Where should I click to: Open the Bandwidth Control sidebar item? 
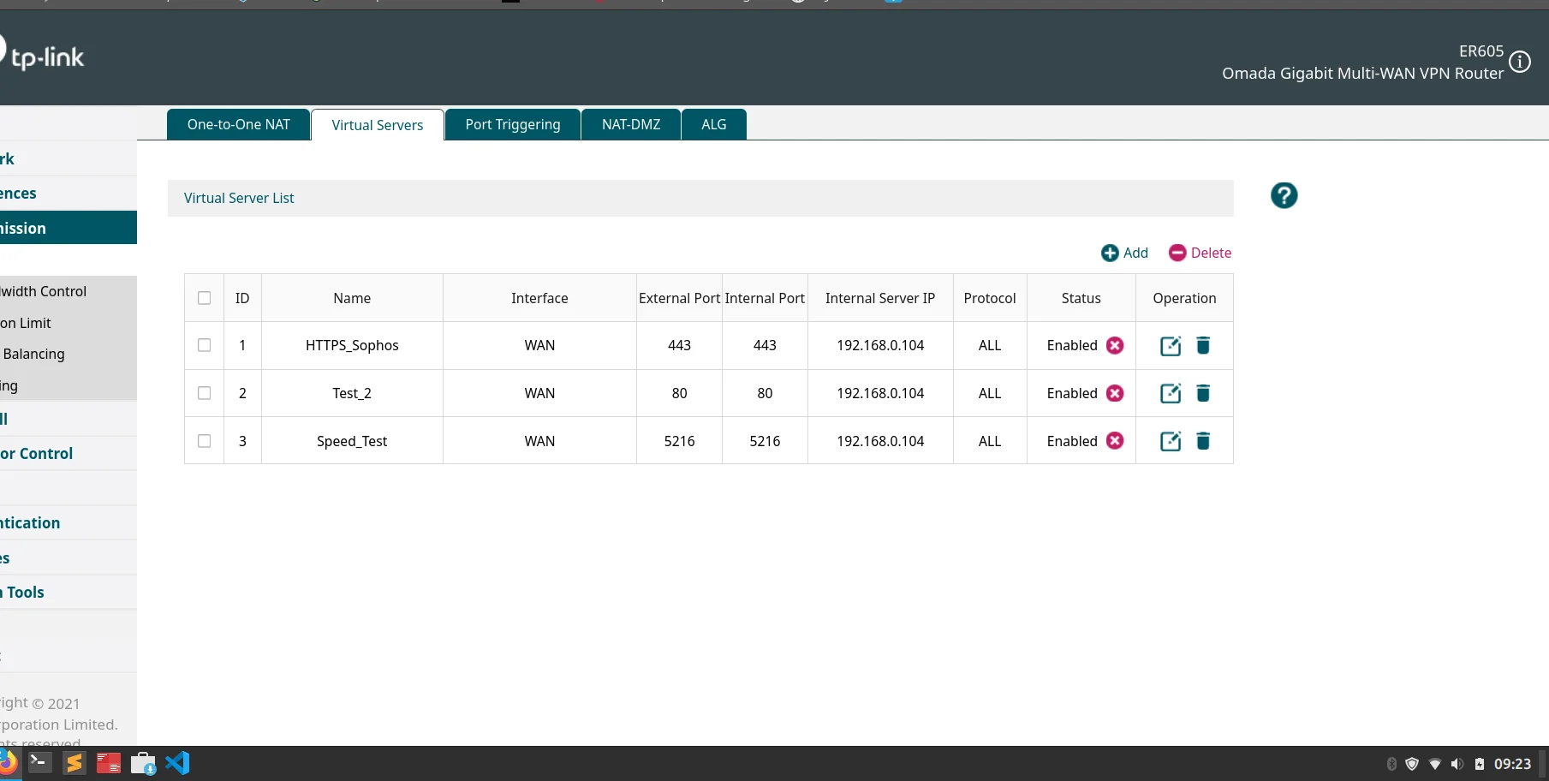click(69, 291)
